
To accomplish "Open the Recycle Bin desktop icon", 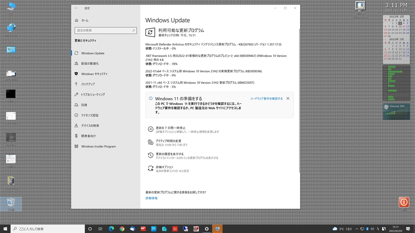I will point(11,204).
